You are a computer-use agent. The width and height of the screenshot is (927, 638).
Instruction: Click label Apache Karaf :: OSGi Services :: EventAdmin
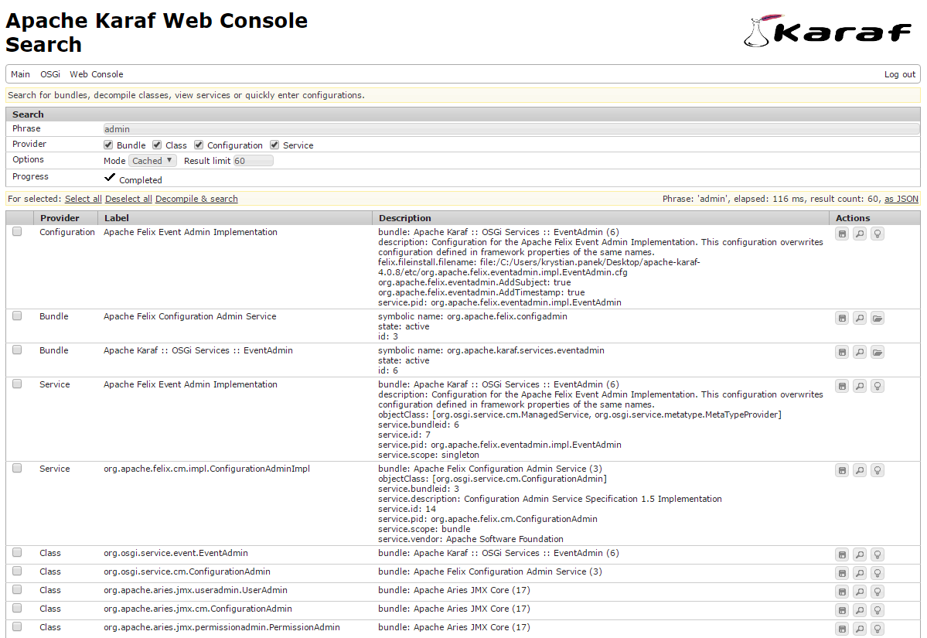pos(198,350)
